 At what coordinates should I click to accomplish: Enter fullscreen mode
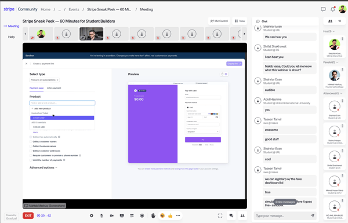click(220, 215)
